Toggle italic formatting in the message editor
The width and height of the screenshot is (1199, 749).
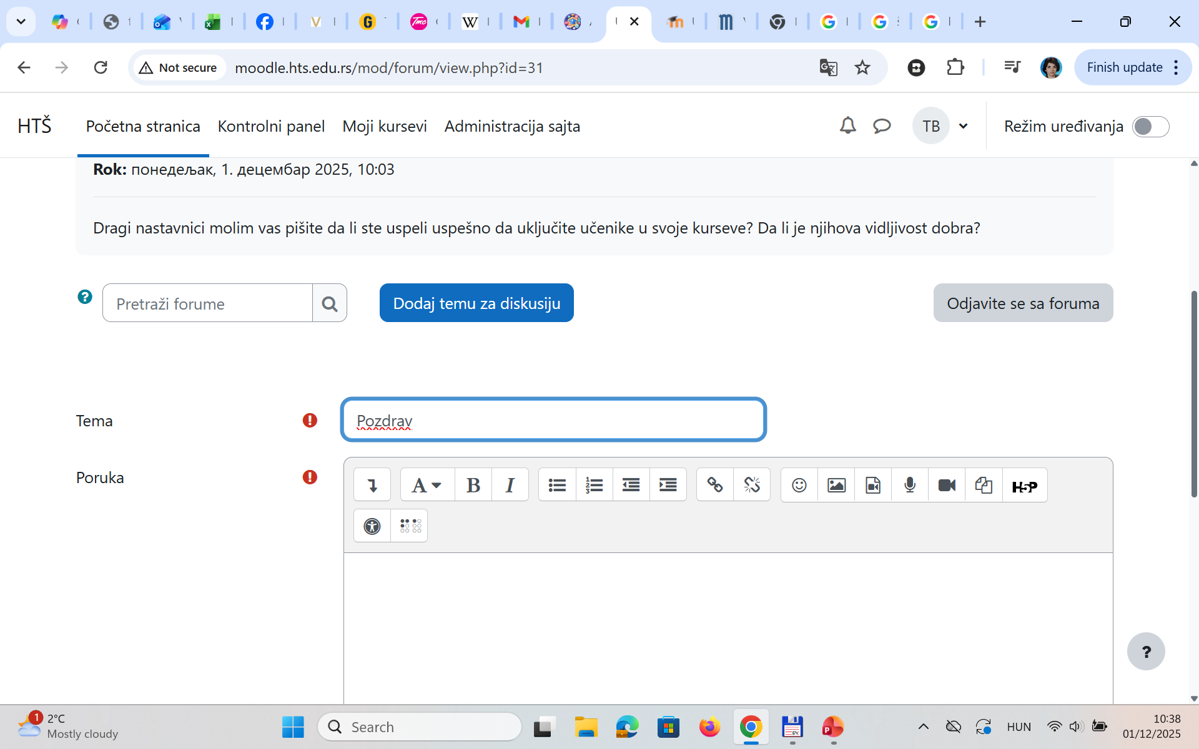[x=510, y=485]
